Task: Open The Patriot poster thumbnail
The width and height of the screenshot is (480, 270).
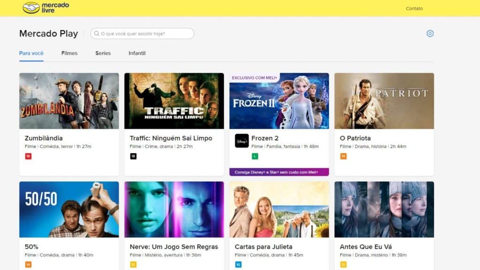Action: 384,101
